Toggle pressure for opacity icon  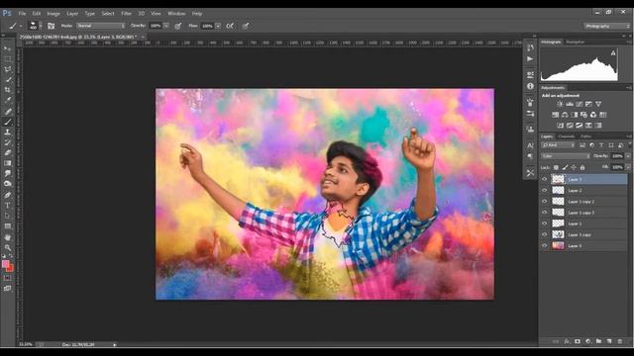pos(178,26)
